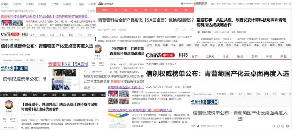Click the left 中国日报中文网 logo
Screen dimensions: 292x130
(14, 68)
